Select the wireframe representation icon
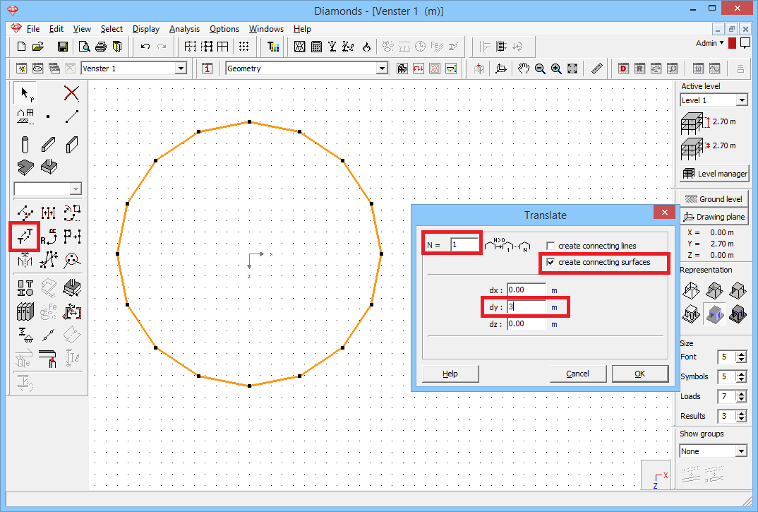 click(691, 291)
